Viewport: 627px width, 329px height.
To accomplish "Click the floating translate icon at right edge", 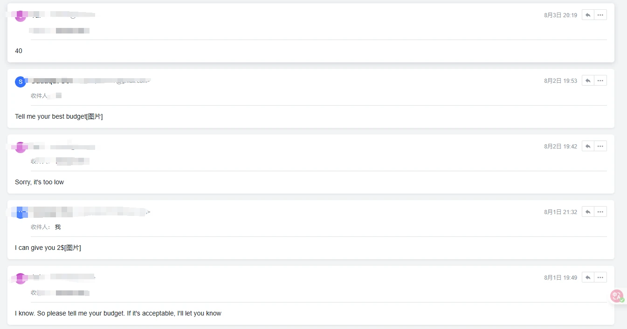I will coord(617,296).
